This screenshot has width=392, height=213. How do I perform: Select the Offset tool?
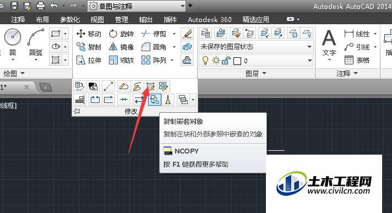pyautogui.click(x=187, y=60)
